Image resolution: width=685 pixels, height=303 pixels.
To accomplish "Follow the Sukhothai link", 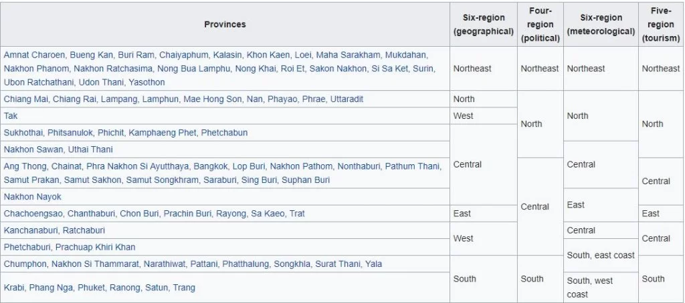I will coord(23,132).
